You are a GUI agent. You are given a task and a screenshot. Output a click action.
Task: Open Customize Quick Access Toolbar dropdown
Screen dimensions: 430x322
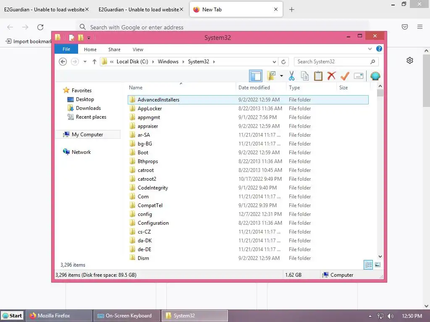pos(89,38)
